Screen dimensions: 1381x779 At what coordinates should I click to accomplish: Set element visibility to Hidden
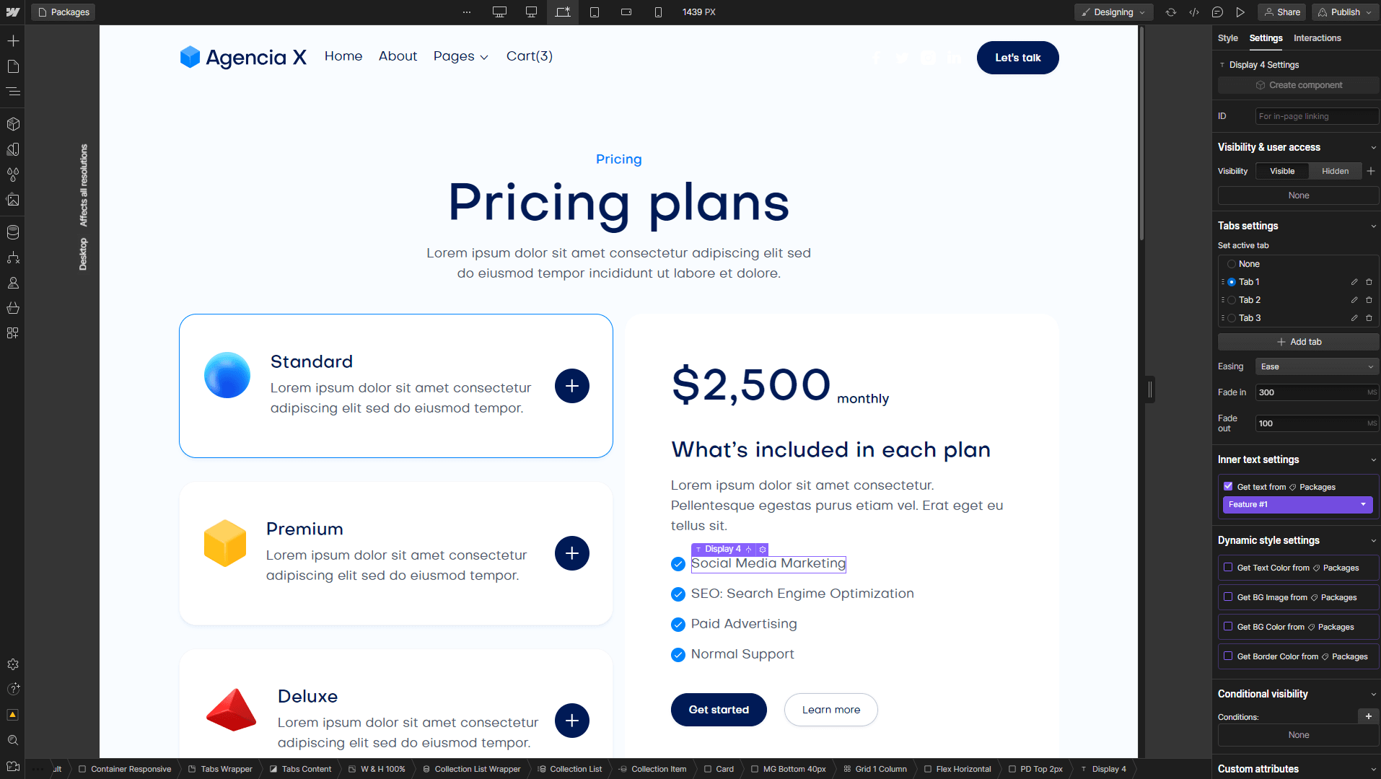(x=1335, y=171)
